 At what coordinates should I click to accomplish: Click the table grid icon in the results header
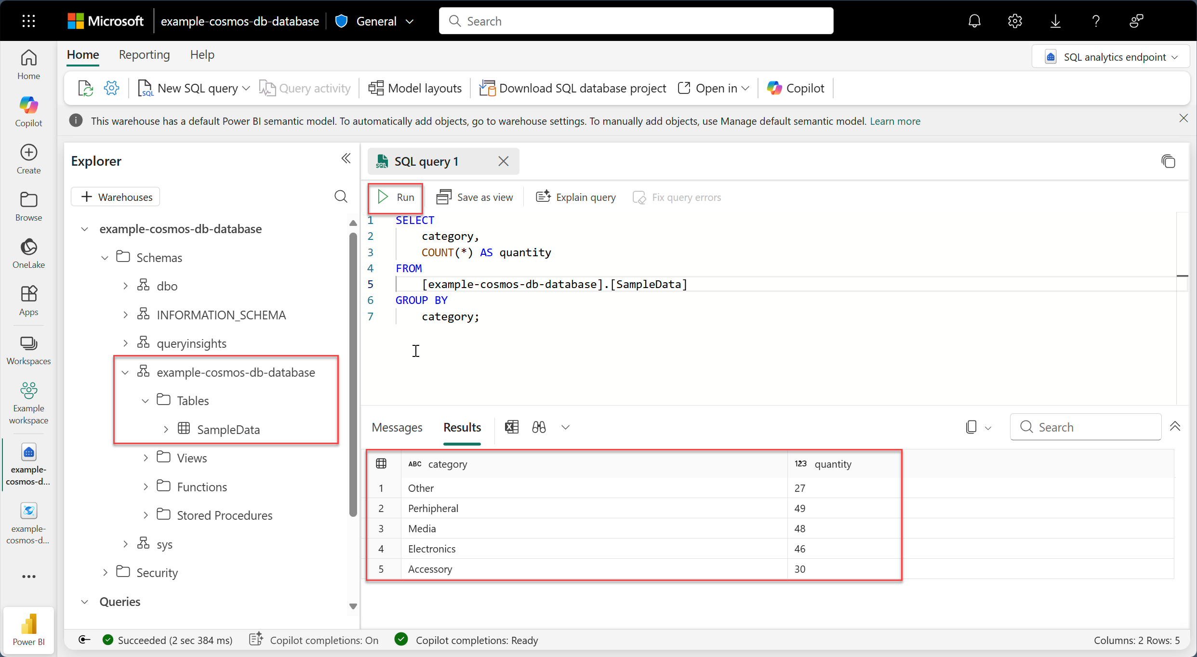[381, 463]
